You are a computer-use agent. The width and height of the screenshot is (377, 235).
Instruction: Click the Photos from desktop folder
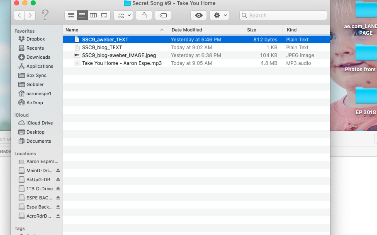[x=366, y=53]
